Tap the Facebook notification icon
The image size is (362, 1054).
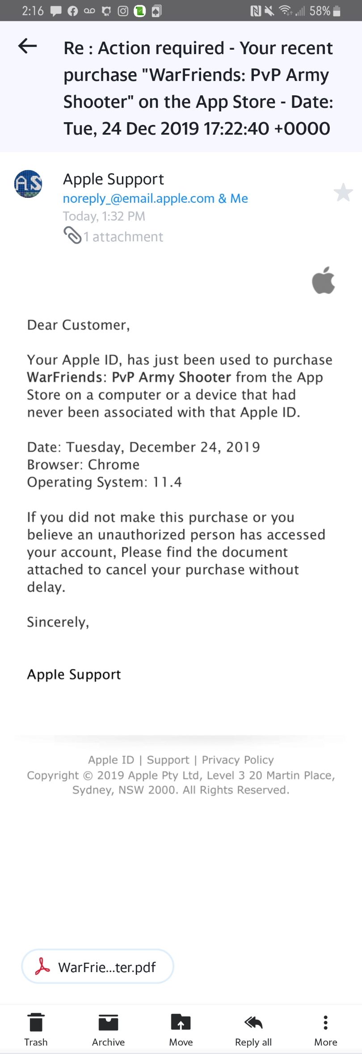coord(72,11)
